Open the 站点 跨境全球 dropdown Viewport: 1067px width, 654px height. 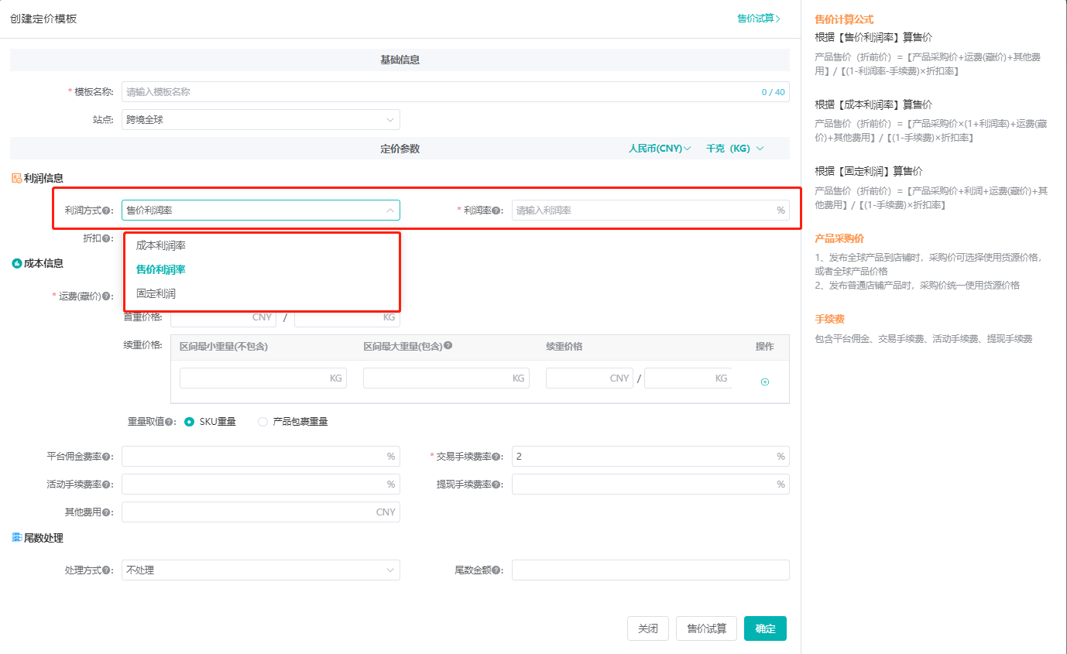pyautogui.click(x=260, y=120)
